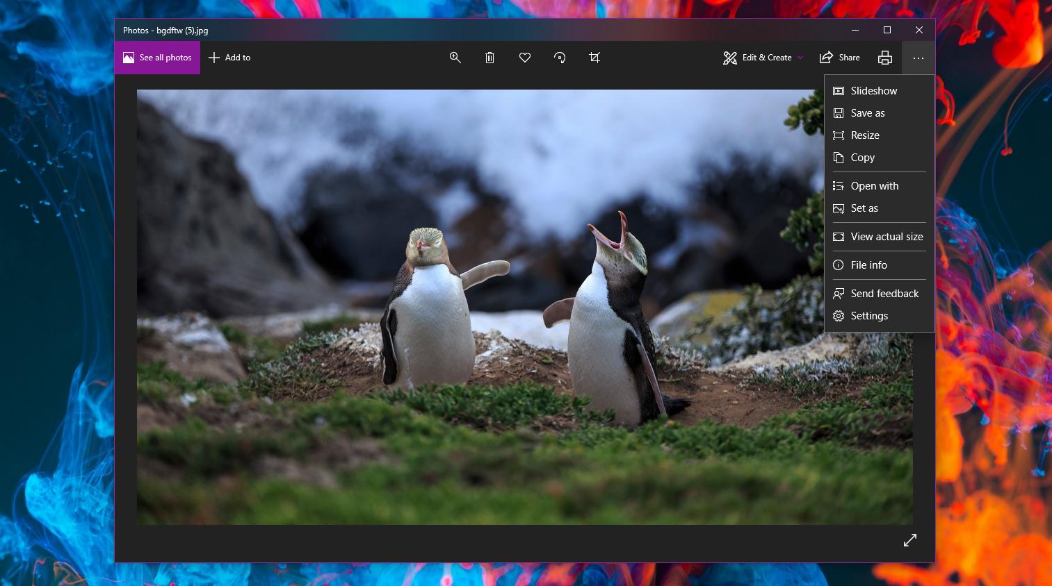This screenshot has height=586, width=1052.
Task: Select Resize menu option
Action: point(880,135)
